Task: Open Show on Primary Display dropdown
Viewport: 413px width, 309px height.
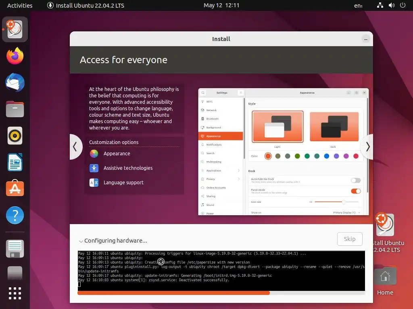Action: [346, 212]
